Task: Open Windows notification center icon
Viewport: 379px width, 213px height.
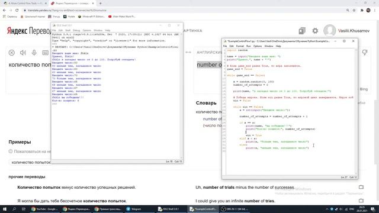Action: 373,209
